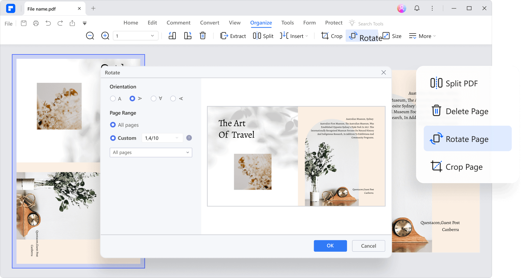Select the All pages radio button

tap(113, 125)
